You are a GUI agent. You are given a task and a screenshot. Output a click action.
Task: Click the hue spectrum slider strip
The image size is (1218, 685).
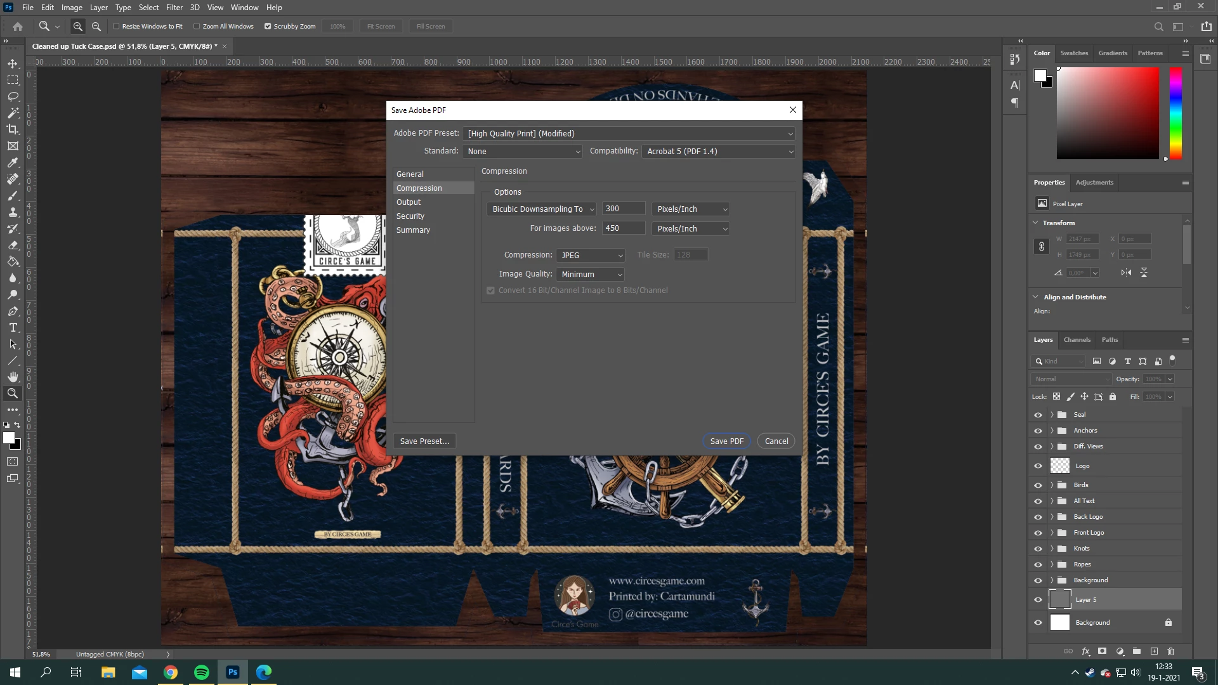click(x=1175, y=113)
